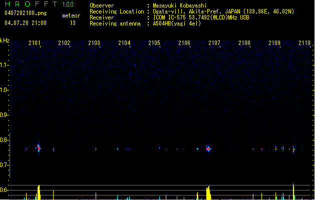Click the 1.1 kHz axis label
Image resolution: width=315 pixels, height=200 pixels.
pos(4,65)
